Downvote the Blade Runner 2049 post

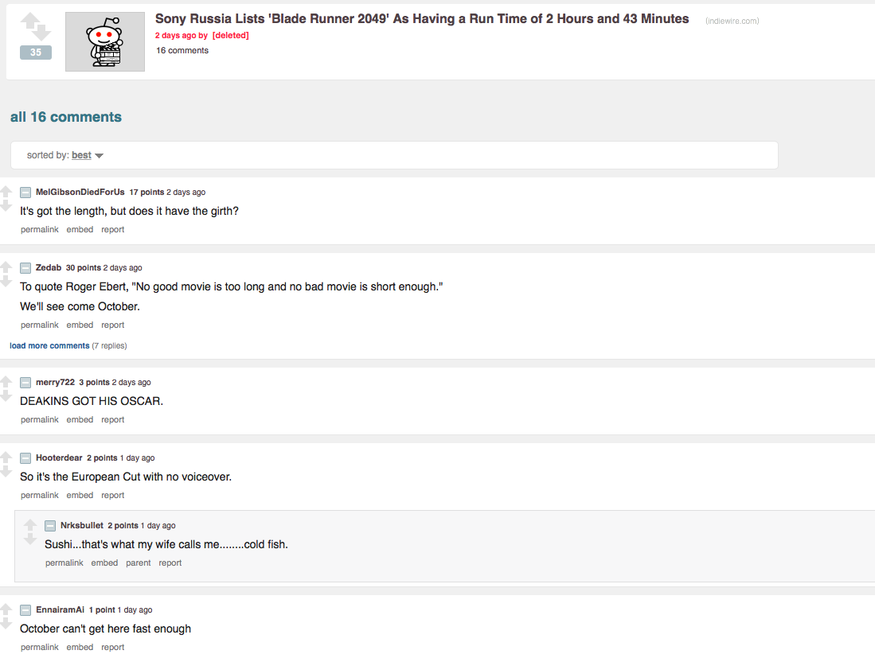tap(40, 33)
